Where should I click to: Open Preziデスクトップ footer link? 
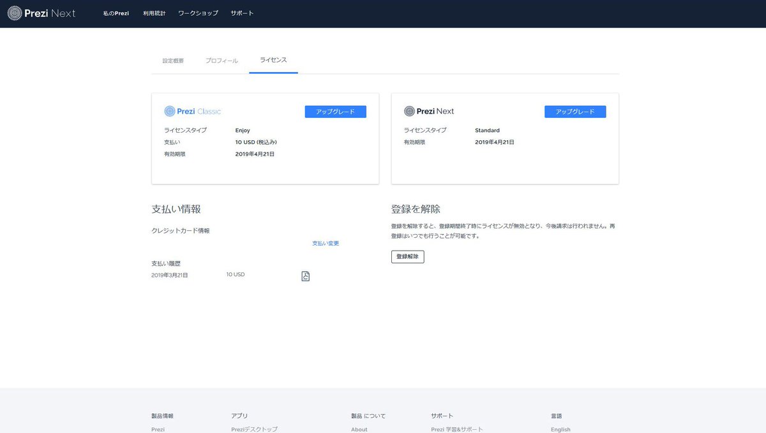(254, 429)
